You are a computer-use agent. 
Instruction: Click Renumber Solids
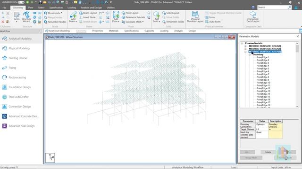(173, 22)
